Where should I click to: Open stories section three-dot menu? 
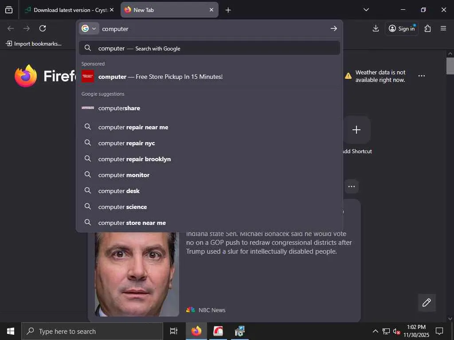click(x=352, y=186)
